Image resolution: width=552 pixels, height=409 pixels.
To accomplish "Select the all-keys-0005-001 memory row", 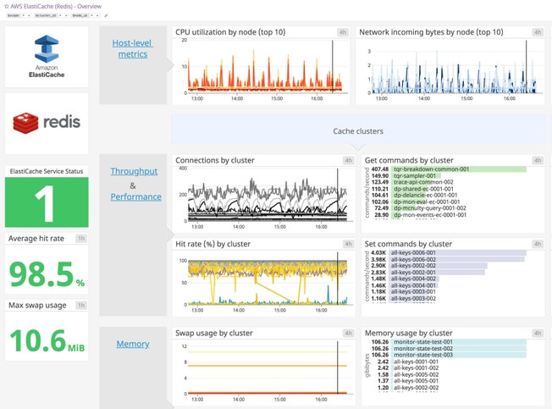I will [449, 381].
